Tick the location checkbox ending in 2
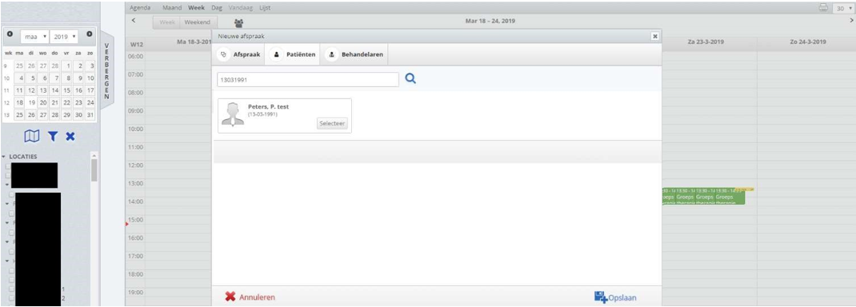 coord(11,298)
